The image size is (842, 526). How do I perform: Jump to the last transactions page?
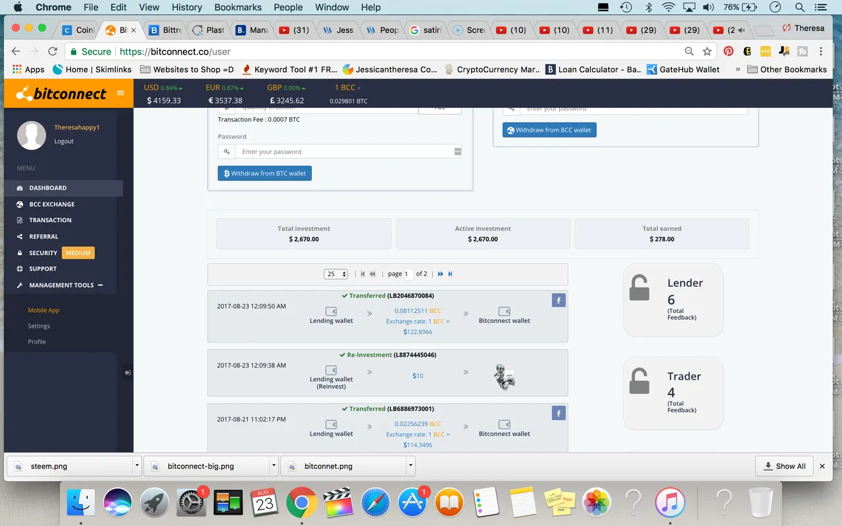[450, 274]
